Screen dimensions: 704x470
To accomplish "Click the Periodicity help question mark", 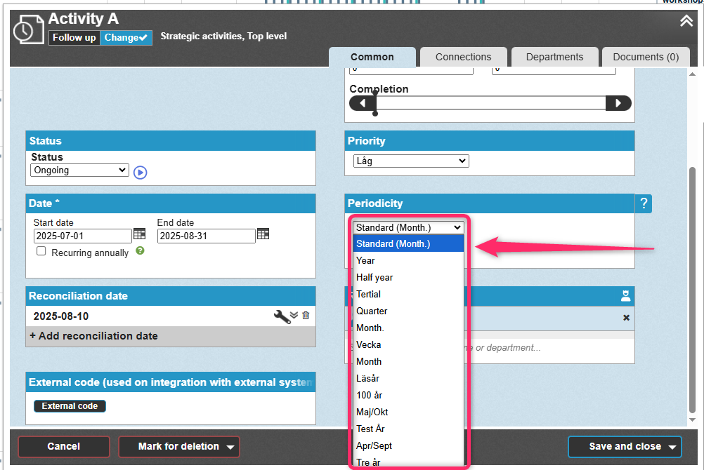I will pos(644,203).
